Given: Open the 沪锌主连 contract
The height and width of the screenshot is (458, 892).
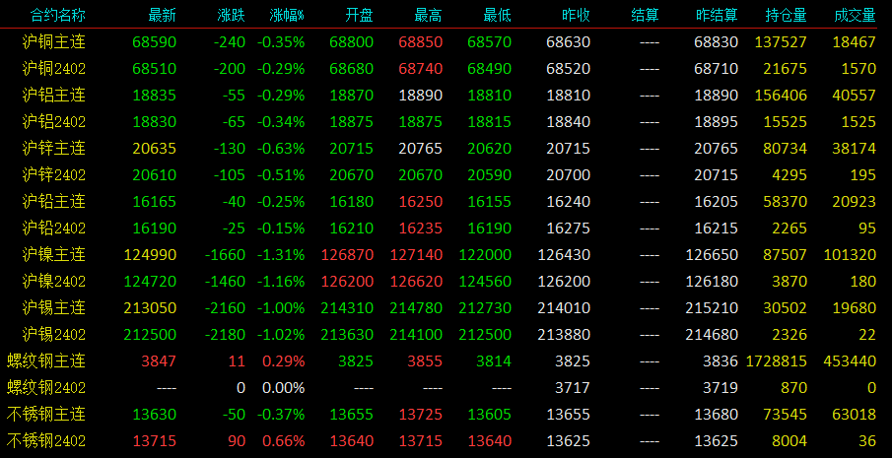Looking at the screenshot, I should pos(54,149).
